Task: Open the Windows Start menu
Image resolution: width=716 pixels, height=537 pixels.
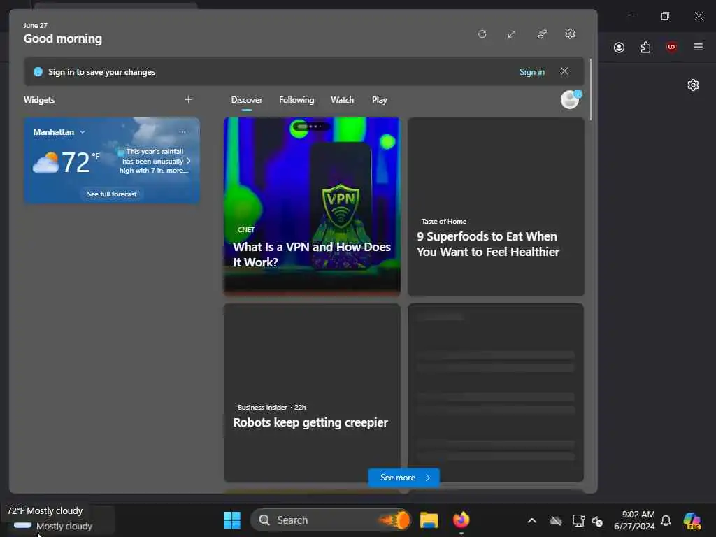Action: [x=232, y=520]
